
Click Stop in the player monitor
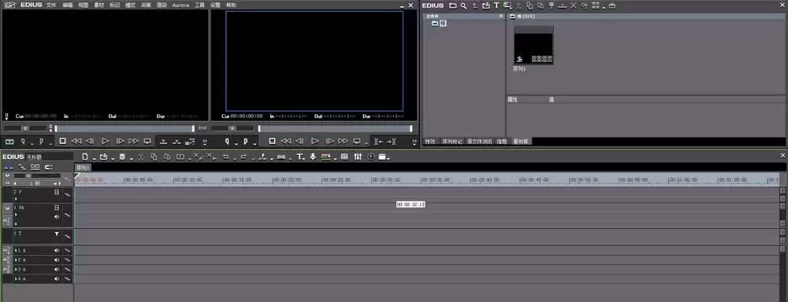[62, 142]
